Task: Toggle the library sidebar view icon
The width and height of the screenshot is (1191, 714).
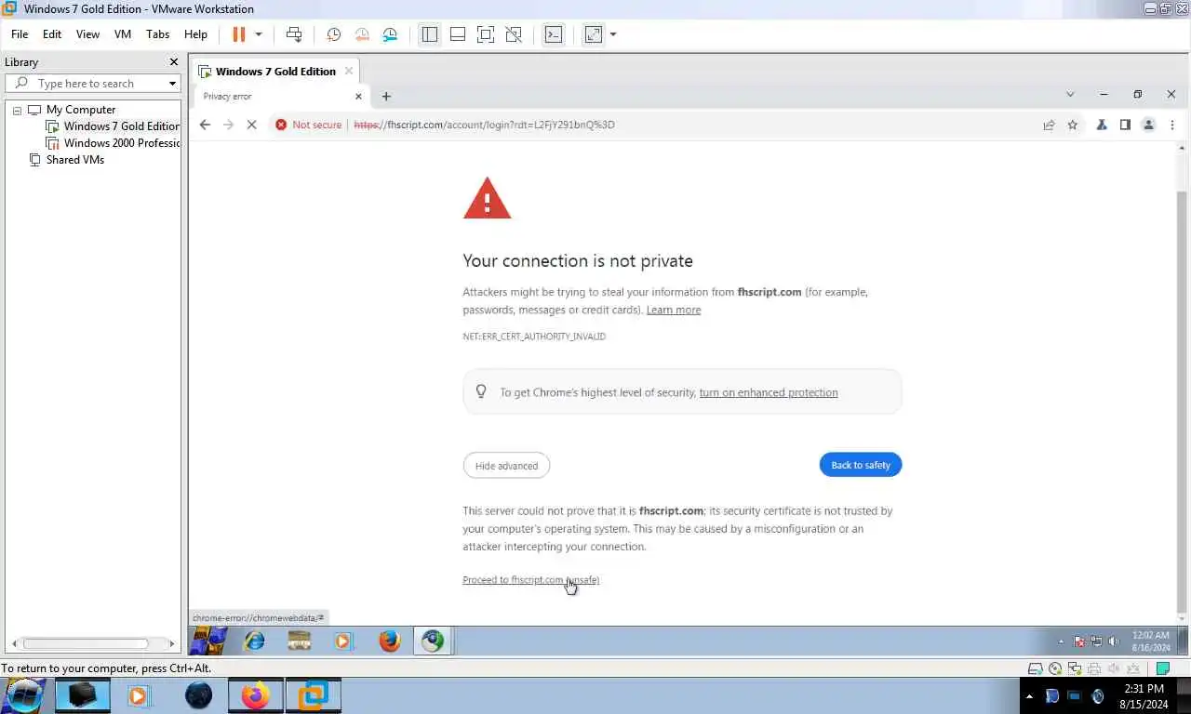Action: coord(429,34)
